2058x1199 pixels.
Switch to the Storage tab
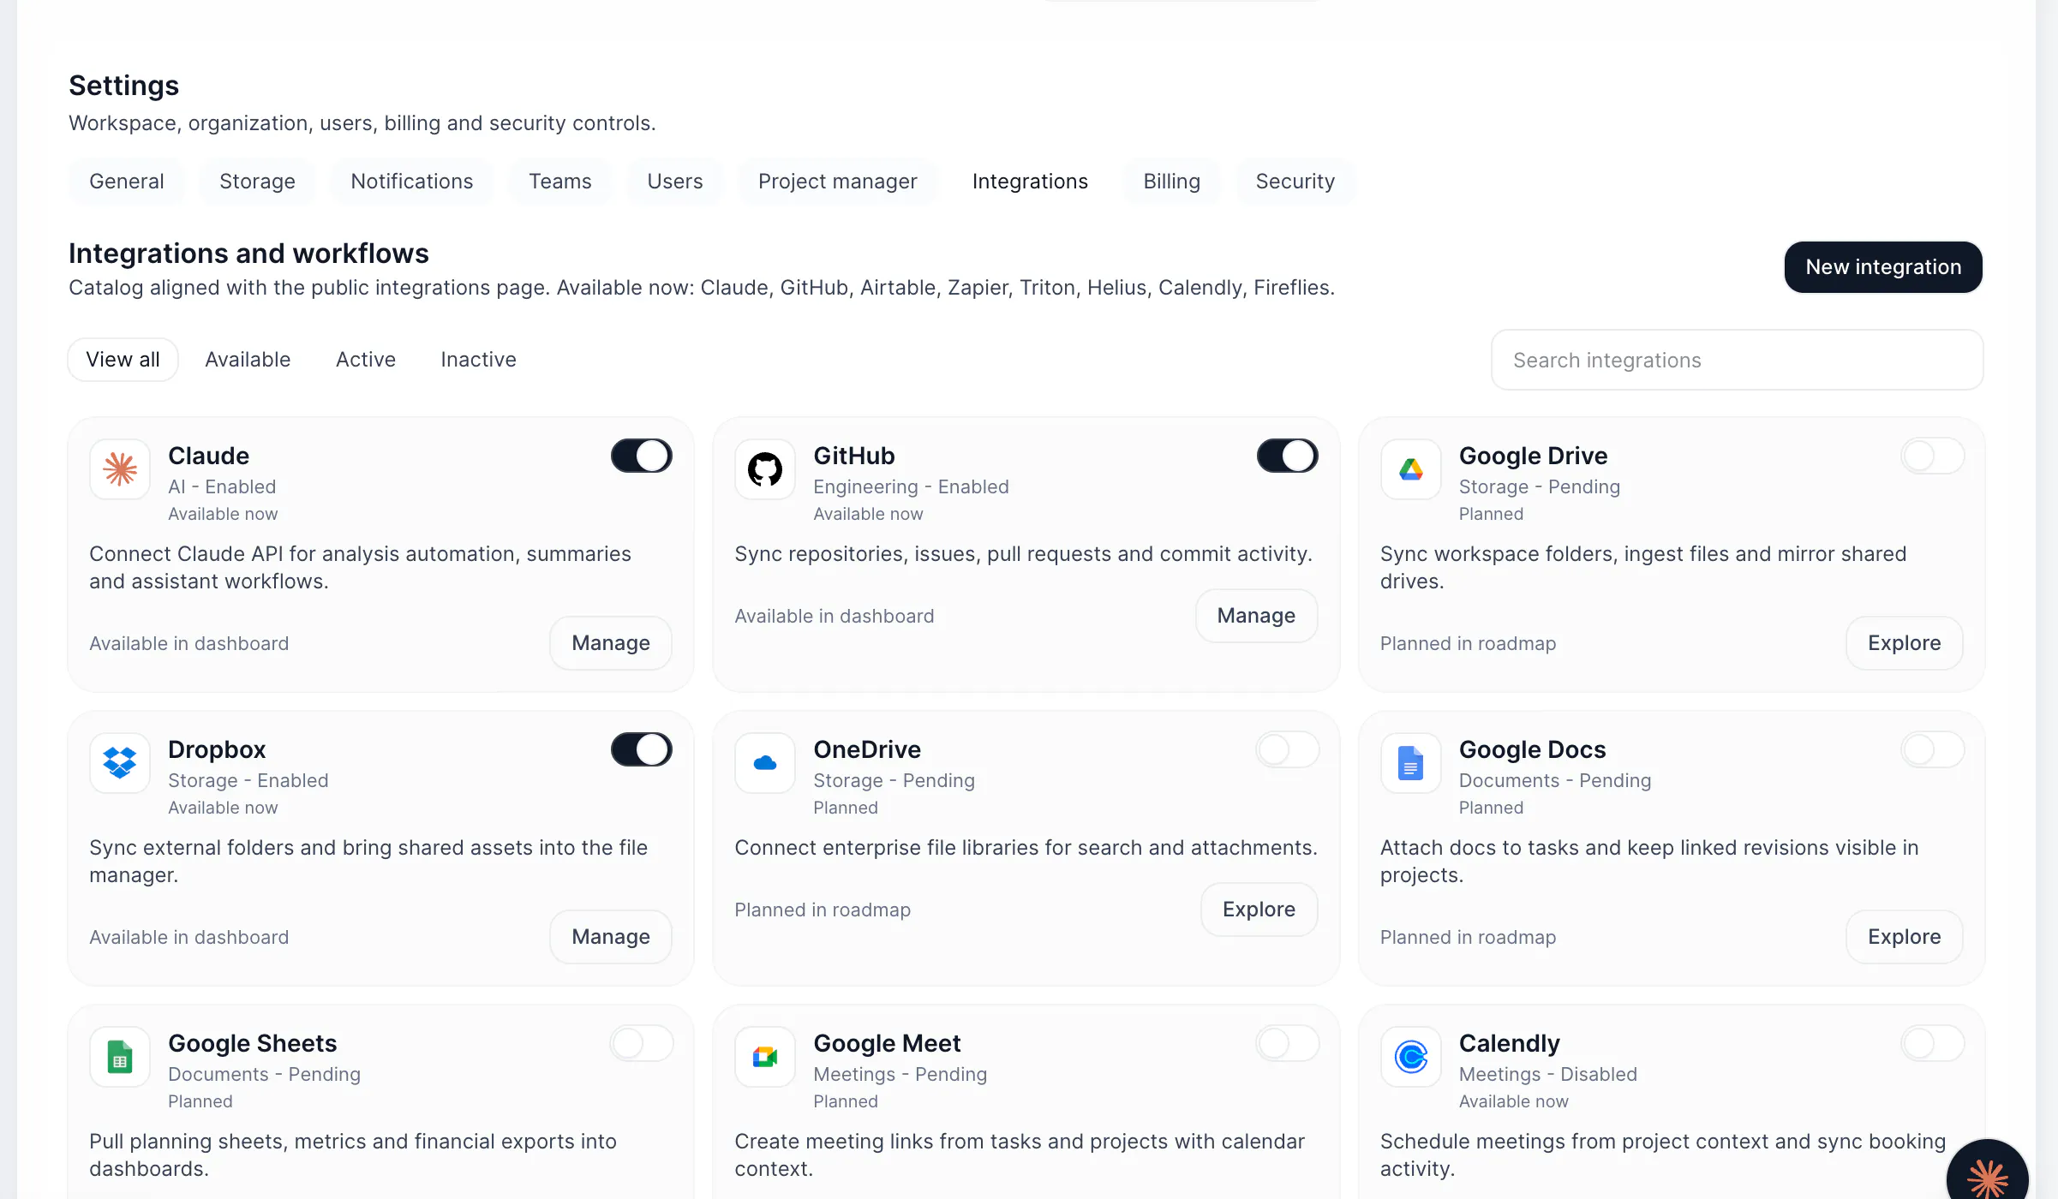tap(257, 182)
